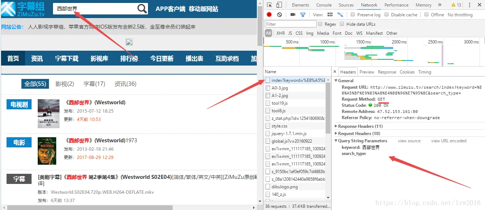Screen dimensions: 485x210
Task: Show more DevTools tabs chevron
Action: [x=440, y=5]
